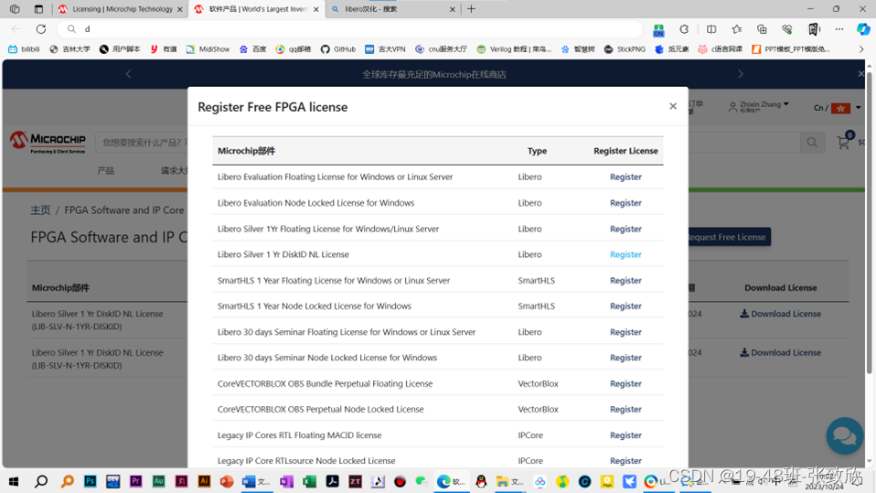Click the page vertical scrollbar
876x493 pixels.
pos(869,223)
